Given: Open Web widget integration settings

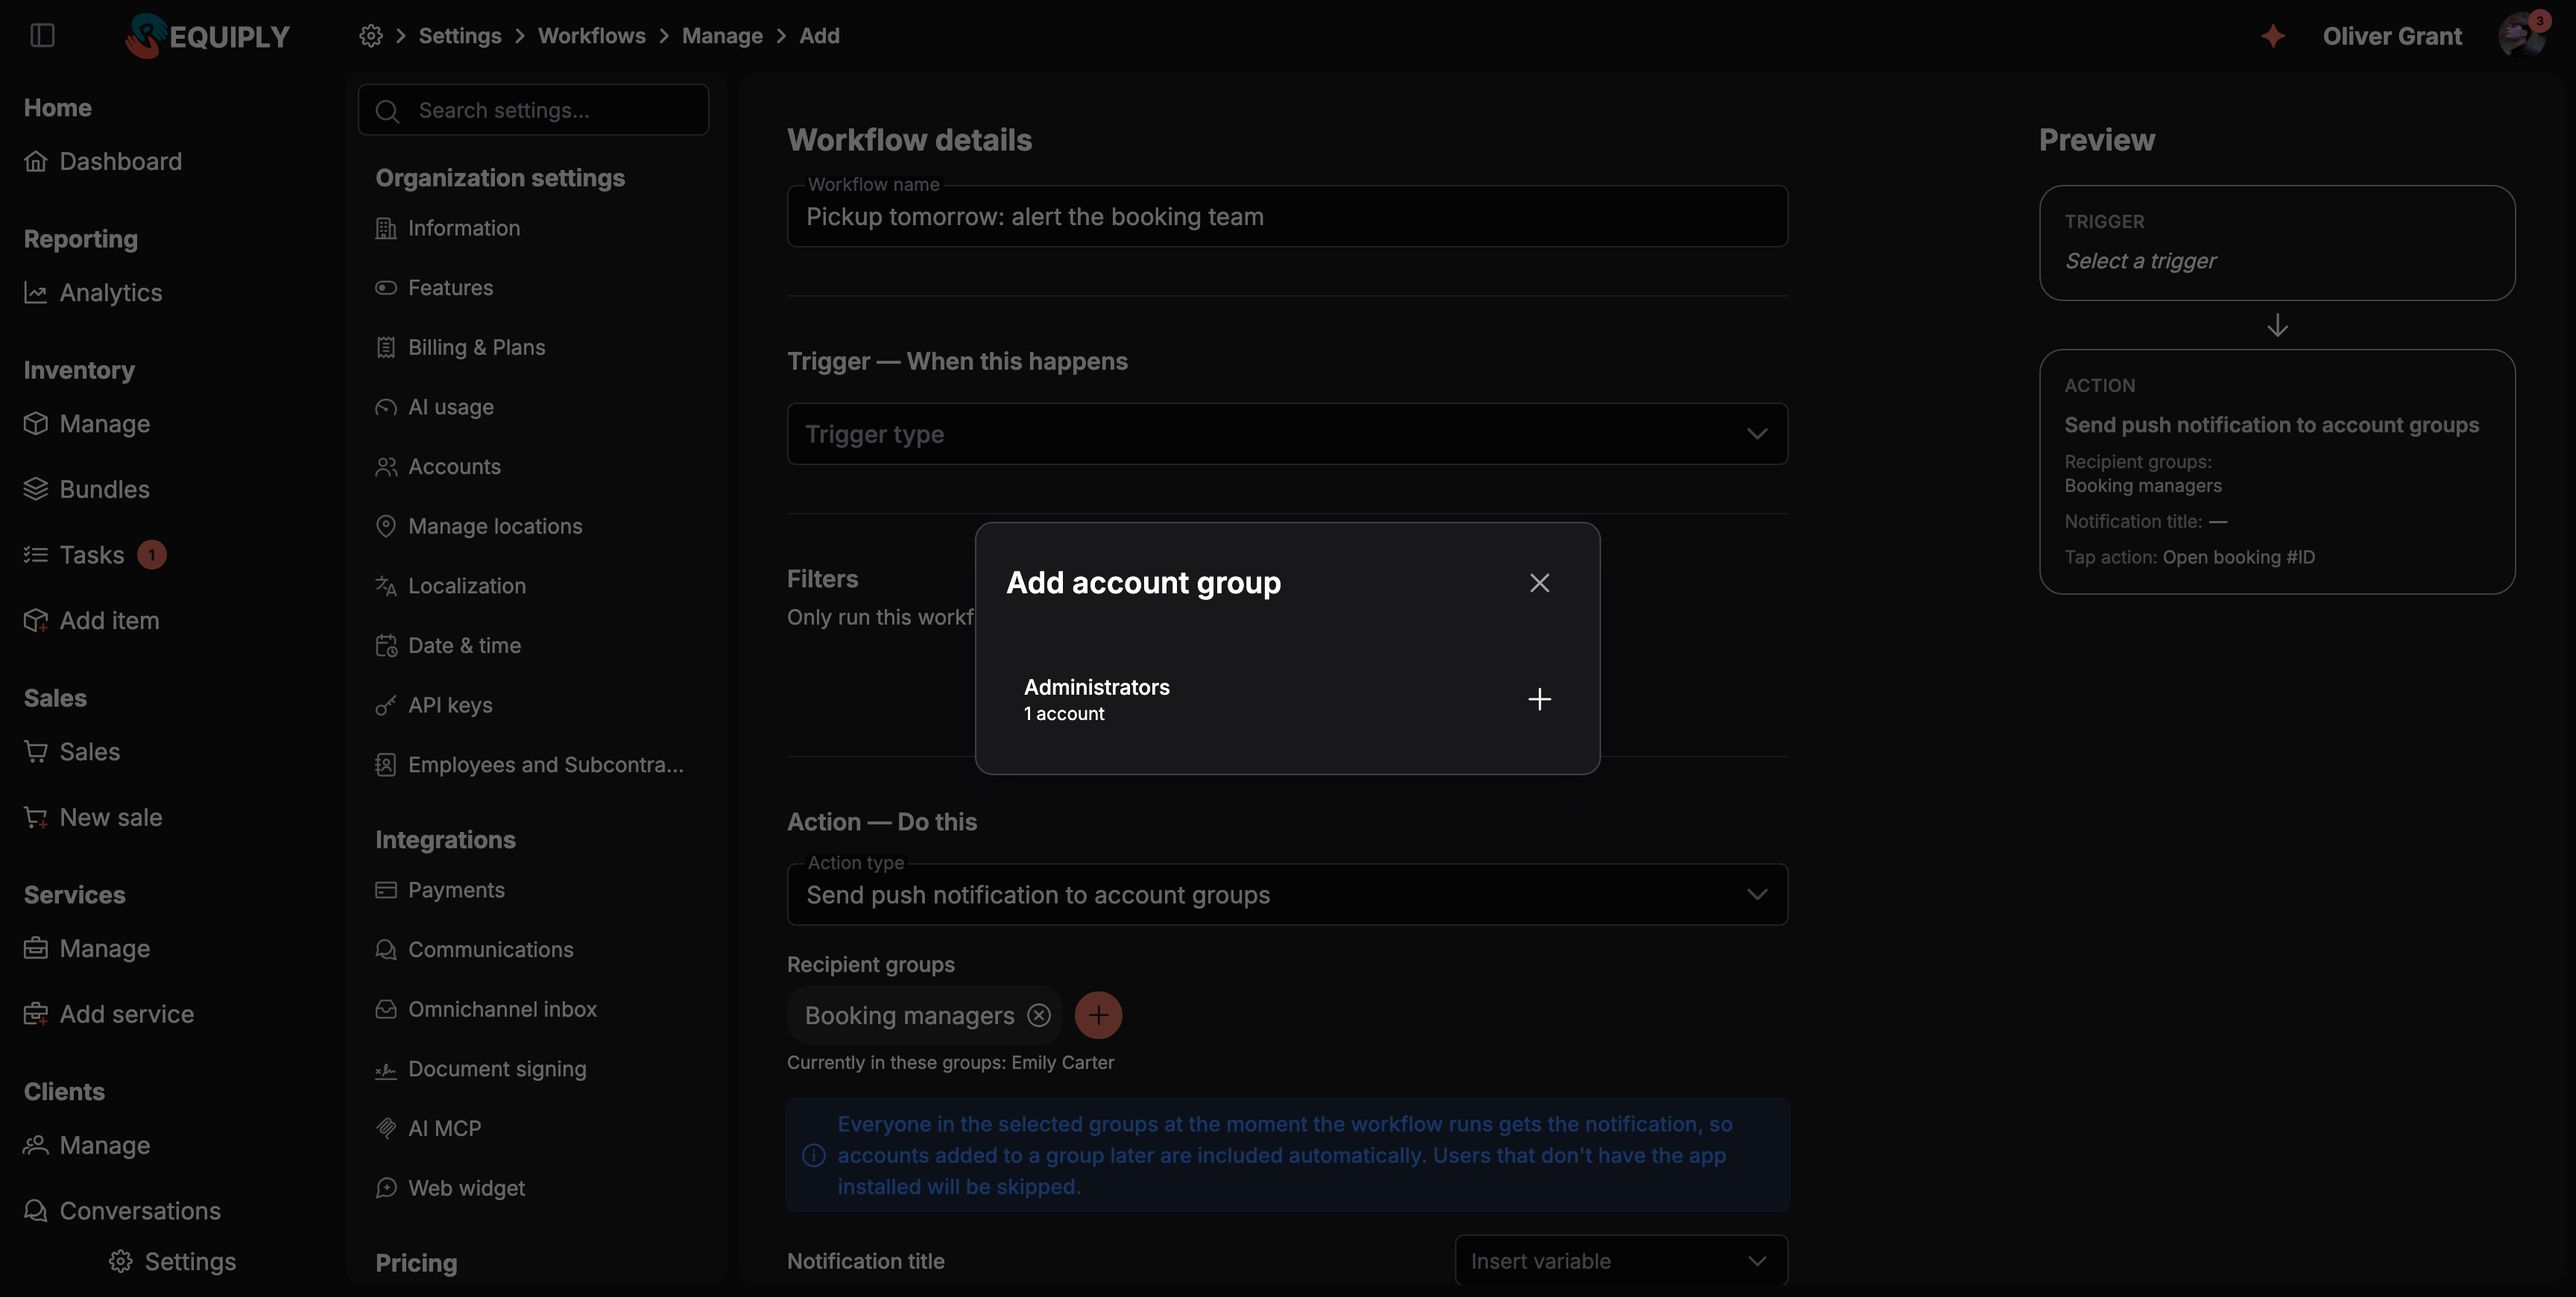Looking at the screenshot, I should click(450, 1188).
